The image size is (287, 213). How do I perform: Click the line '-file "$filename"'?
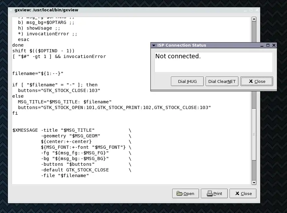[x=65, y=176]
